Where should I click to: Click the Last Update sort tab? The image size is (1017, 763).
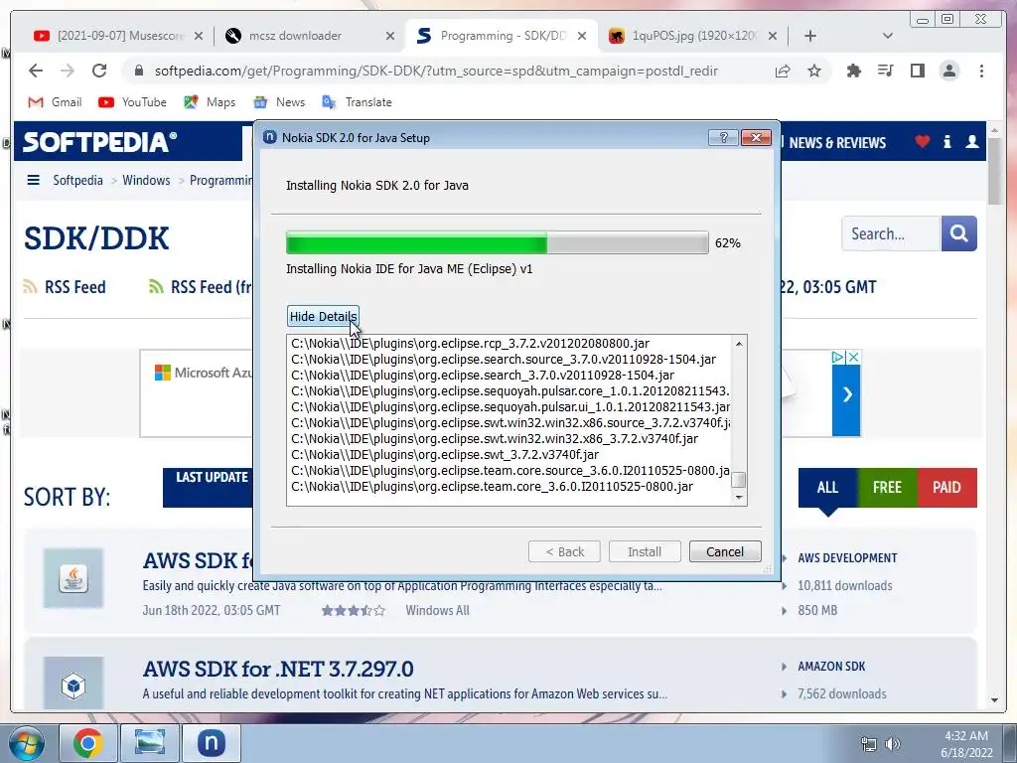pyautogui.click(x=208, y=487)
